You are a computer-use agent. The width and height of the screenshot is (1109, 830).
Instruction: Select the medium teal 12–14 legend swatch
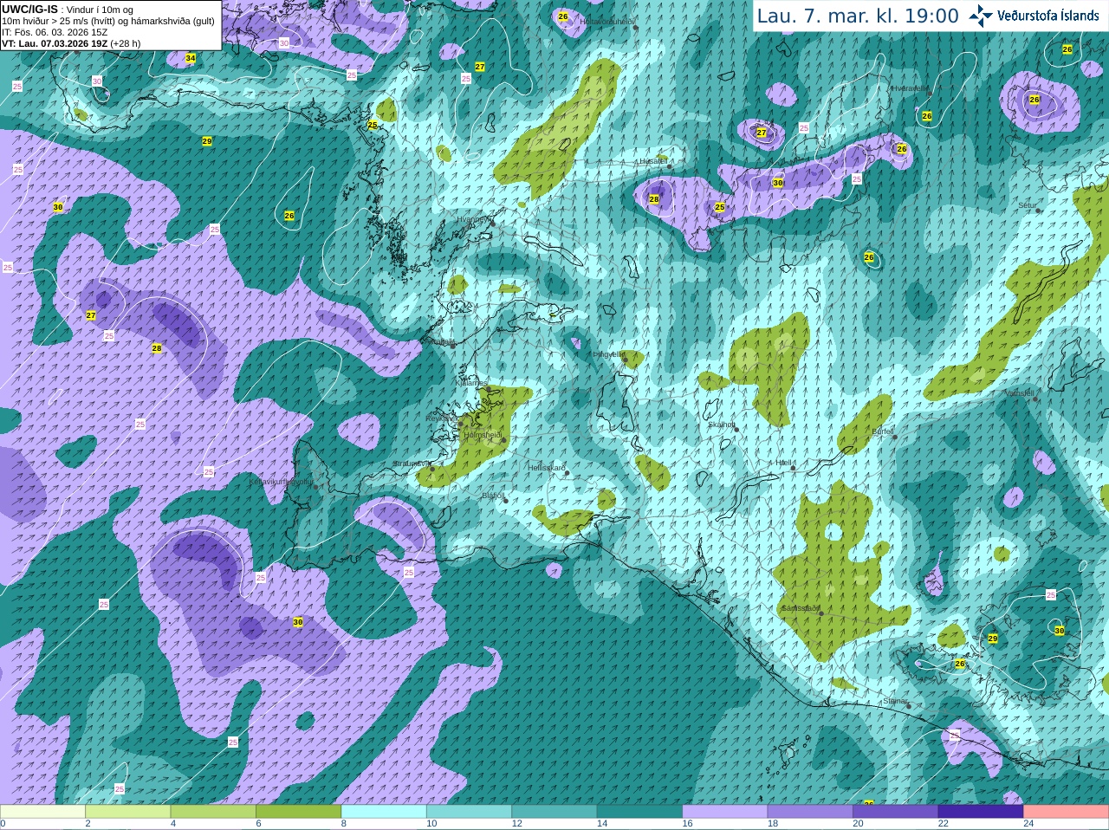point(554,812)
